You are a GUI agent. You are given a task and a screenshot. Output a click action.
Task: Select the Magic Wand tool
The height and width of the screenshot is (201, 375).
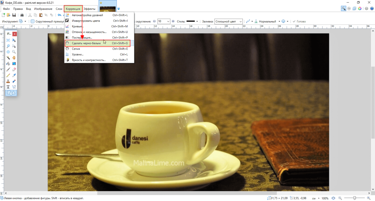pyautogui.click(x=8, y=58)
